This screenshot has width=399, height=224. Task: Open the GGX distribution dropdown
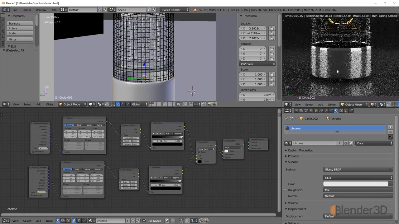pyautogui.click(x=358, y=178)
